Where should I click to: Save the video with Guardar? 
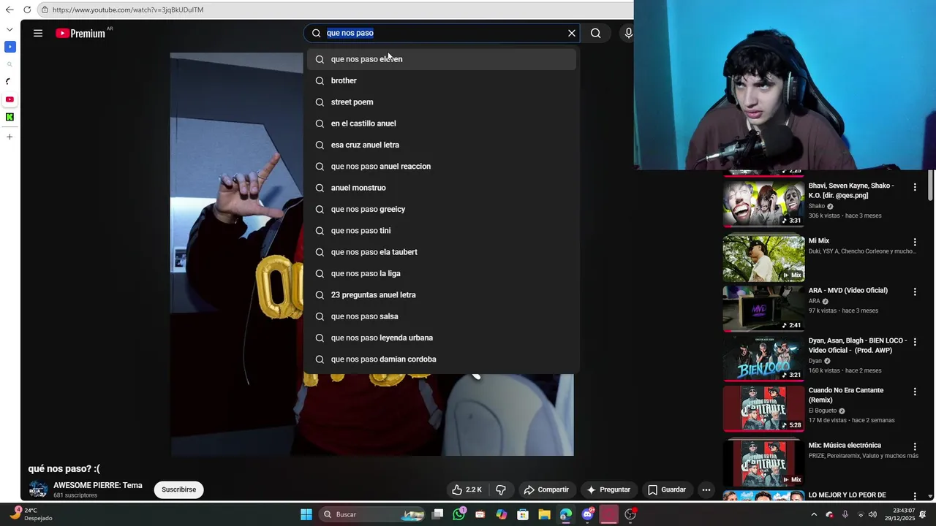pyautogui.click(x=667, y=489)
